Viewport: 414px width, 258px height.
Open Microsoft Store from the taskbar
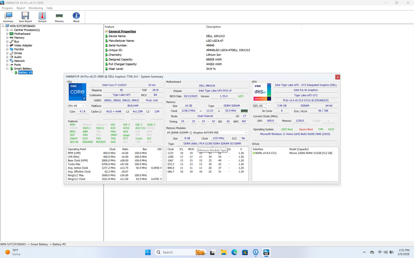click(x=245, y=252)
